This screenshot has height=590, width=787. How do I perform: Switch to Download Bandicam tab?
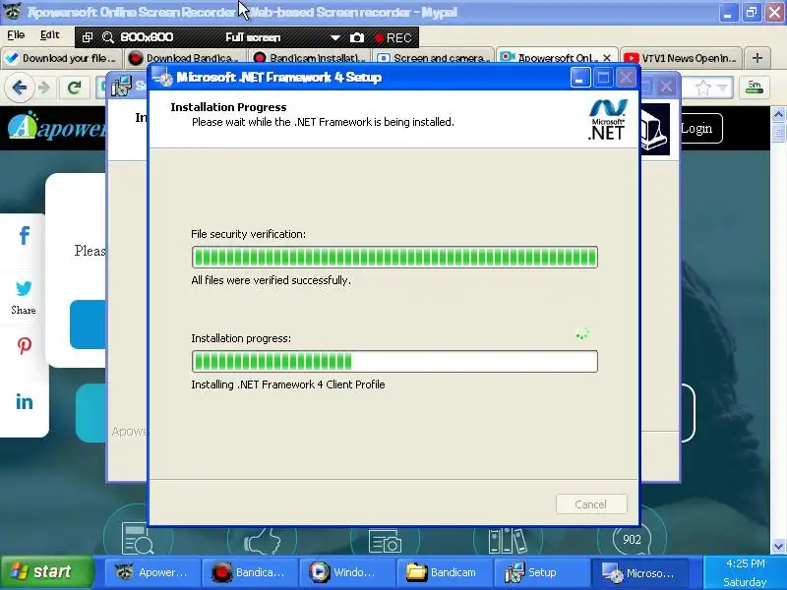pyautogui.click(x=183, y=58)
